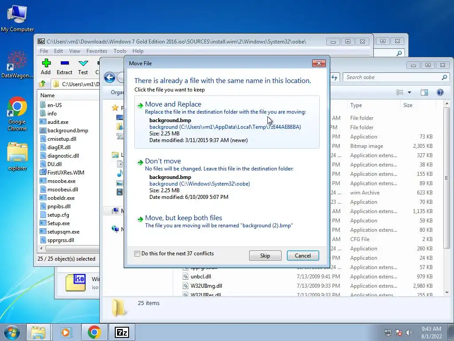Open the Edit menu in 7-Zip

click(x=59, y=51)
